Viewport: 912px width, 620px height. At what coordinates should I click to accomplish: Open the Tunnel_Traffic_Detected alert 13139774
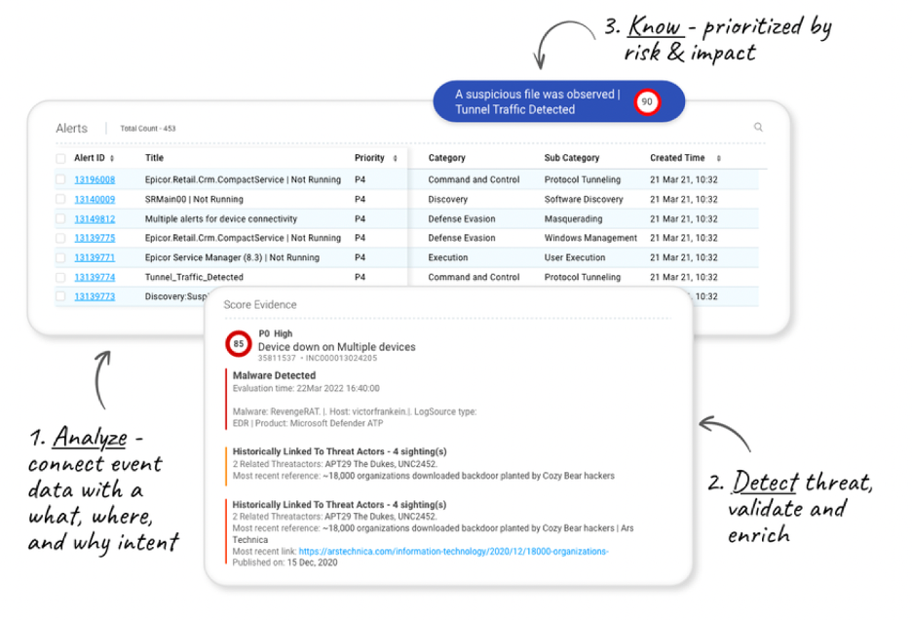94,277
